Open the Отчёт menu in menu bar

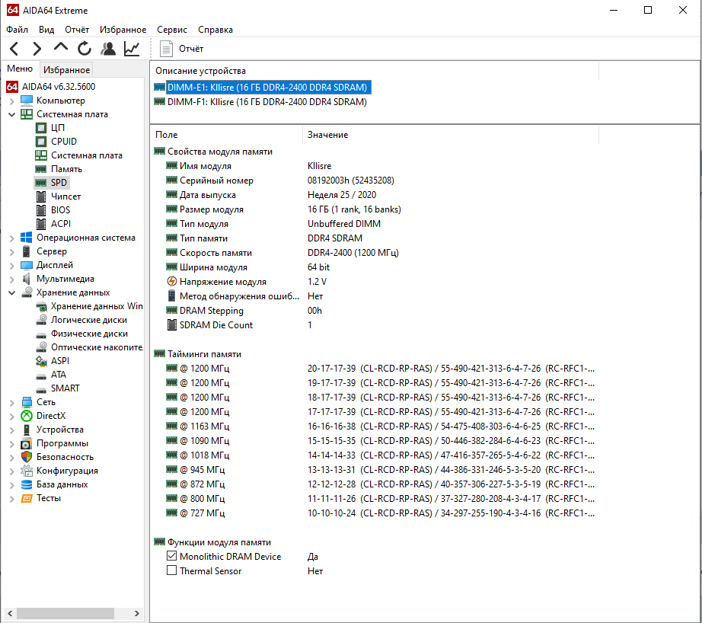tap(77, 30)
